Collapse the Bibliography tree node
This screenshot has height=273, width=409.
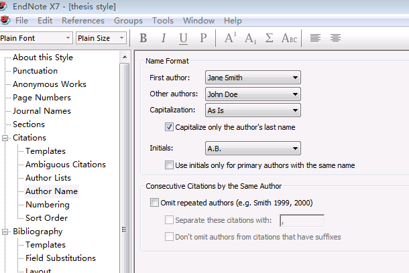pyautogui.click(x=5, y=232)
